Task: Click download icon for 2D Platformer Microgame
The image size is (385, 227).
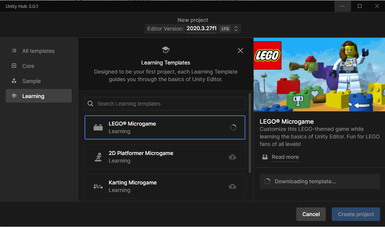Action: (x=233, y=157)
